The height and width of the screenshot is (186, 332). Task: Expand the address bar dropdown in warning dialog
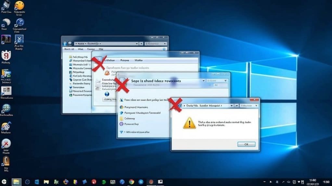point(232,106)
